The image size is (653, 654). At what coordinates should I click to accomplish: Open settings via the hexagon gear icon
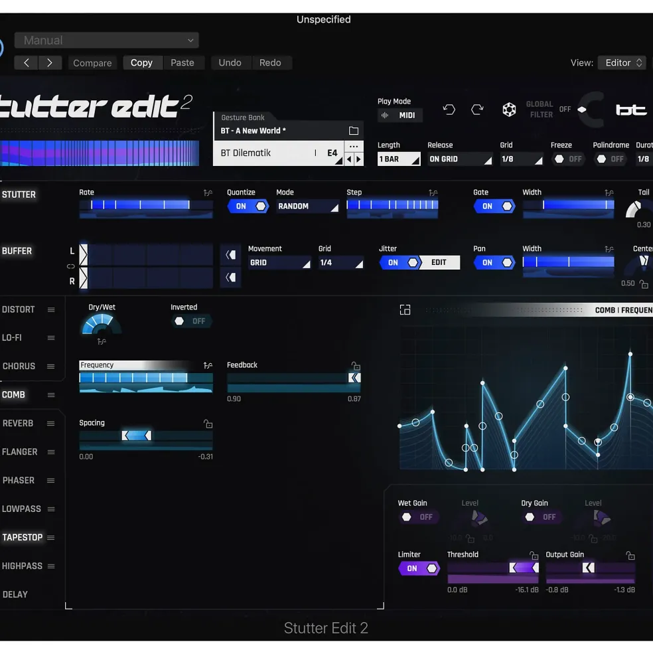click(x=509, y=110)
